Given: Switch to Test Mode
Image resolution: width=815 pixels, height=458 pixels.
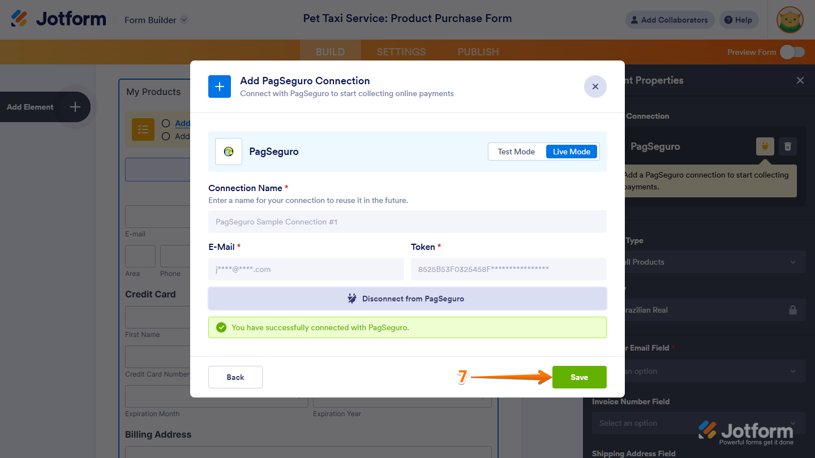Looking at the screenshot, I should coord(516,152).
